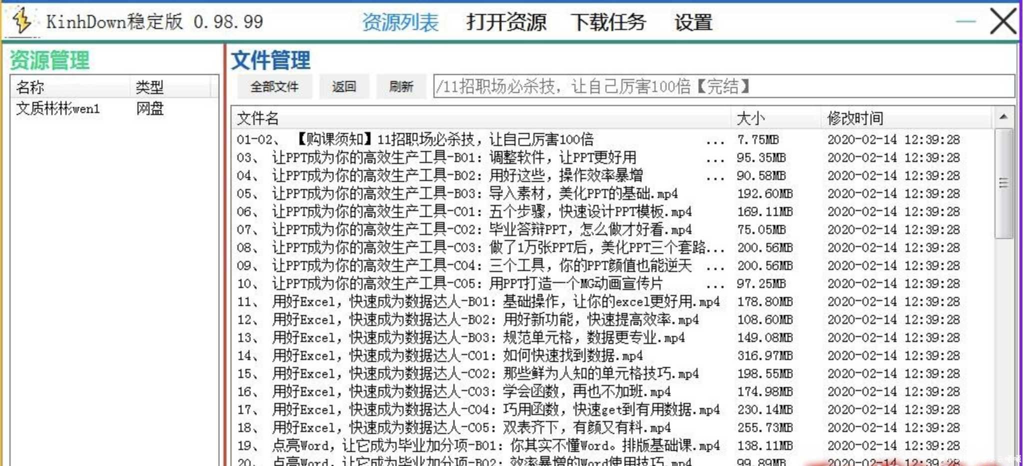This screenshot has width=1024, height=466.
Task: Select file 17、C04：巧用函数，快速get到有用数据.mp4
Action: pos(612,409)
